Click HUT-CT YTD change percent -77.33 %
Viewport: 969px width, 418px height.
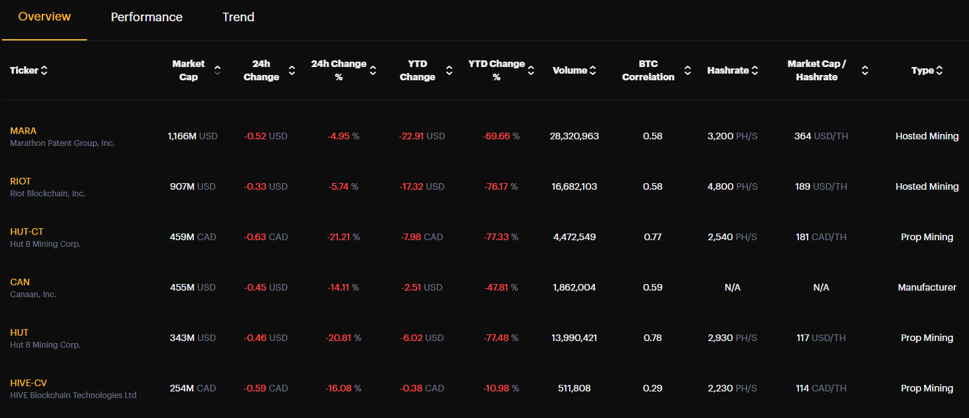[501, 237]
